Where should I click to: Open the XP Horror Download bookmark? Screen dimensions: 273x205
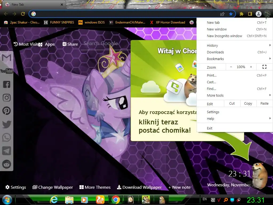(168, 22)
